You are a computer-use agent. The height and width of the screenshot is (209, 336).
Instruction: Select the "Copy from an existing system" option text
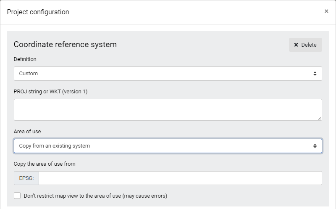point(55,146)
